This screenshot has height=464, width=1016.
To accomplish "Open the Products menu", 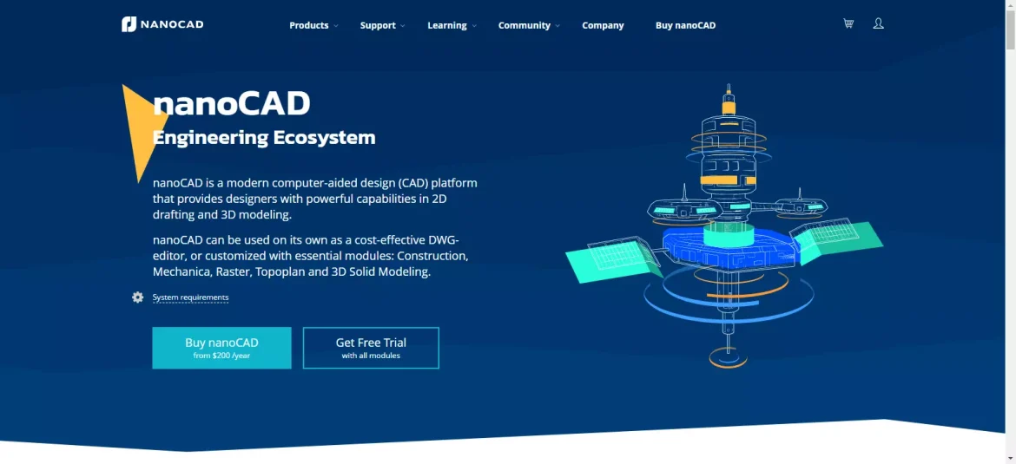I will (x=308, y=25).
